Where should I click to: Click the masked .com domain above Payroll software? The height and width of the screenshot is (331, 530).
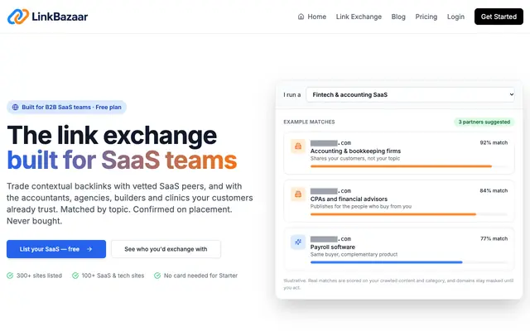330,239
